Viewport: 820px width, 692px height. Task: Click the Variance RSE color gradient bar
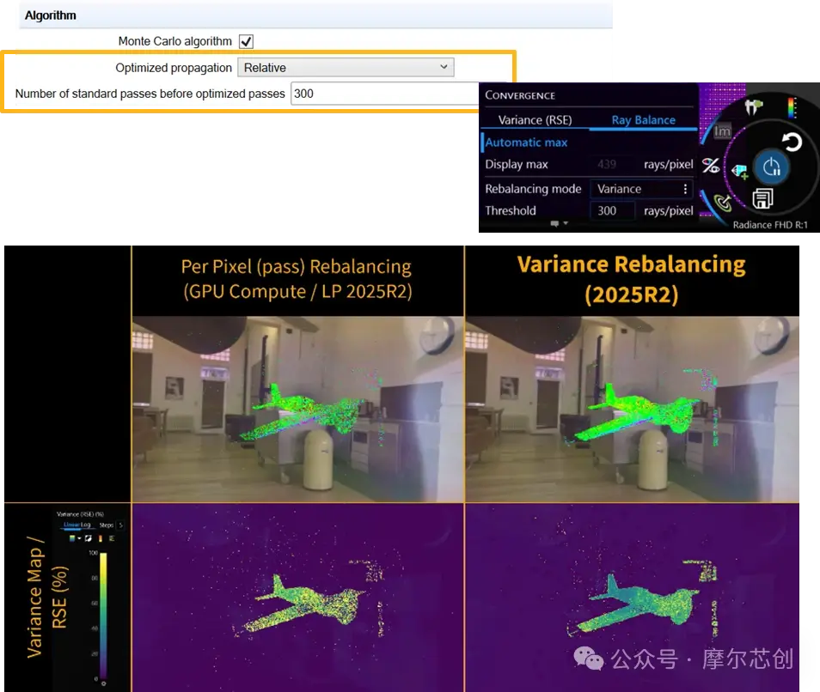103,616
